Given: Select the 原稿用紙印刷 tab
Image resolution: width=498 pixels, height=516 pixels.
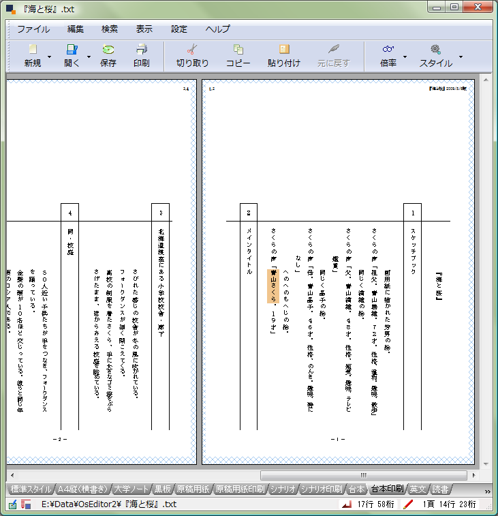Looking at the screenshot, I should click(240, 489).
